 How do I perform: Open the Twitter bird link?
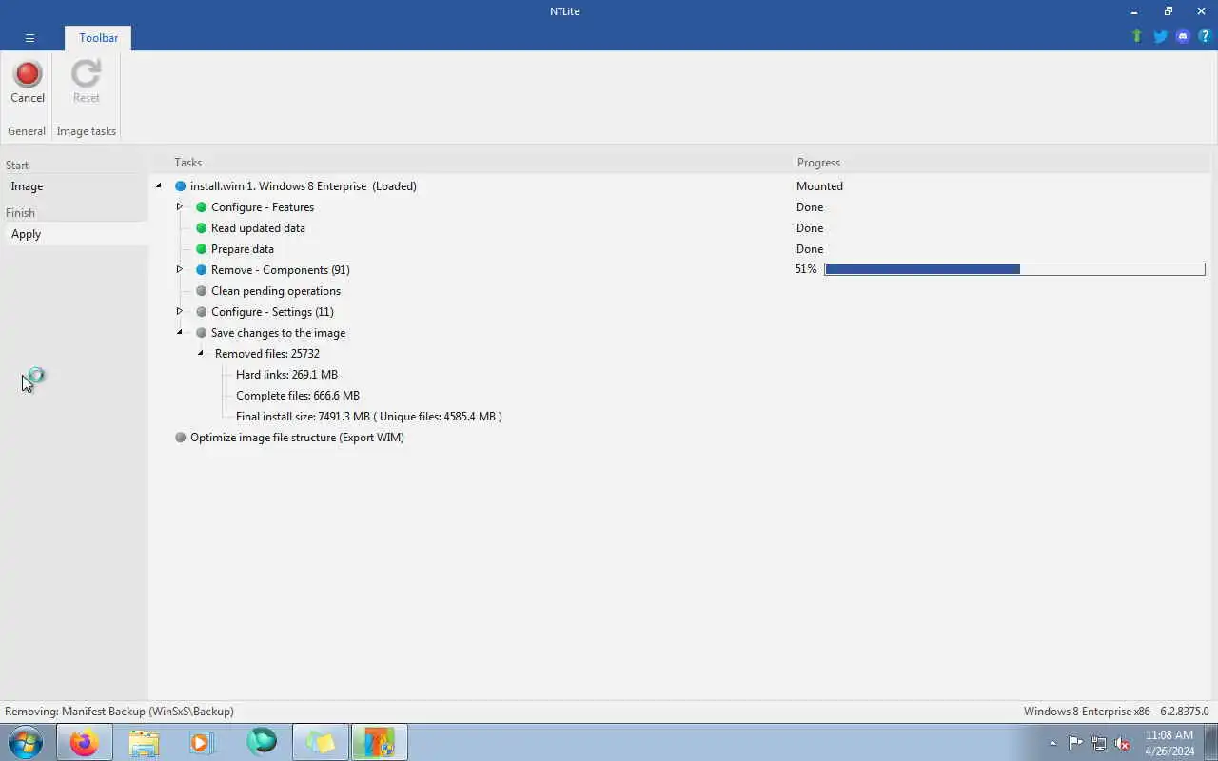pos(1160,36)
